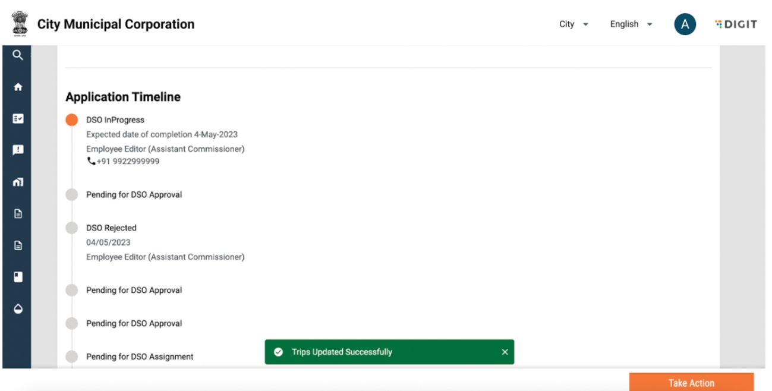
Task: Click the DIGIT logo in the header
Action: click(x=736, y=24)
